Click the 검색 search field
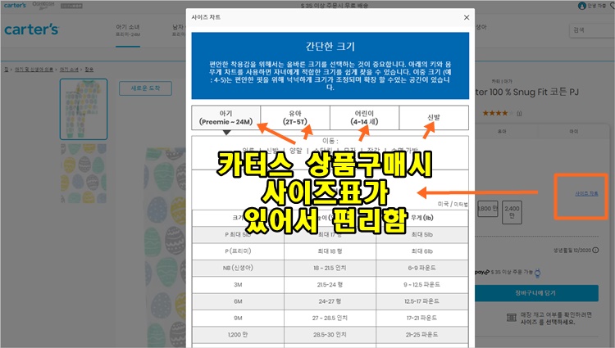615x348 pixels. [591, 30]
